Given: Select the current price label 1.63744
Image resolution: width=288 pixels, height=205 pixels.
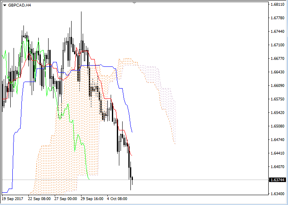Looking at the screenshot, I should point(277,180).
